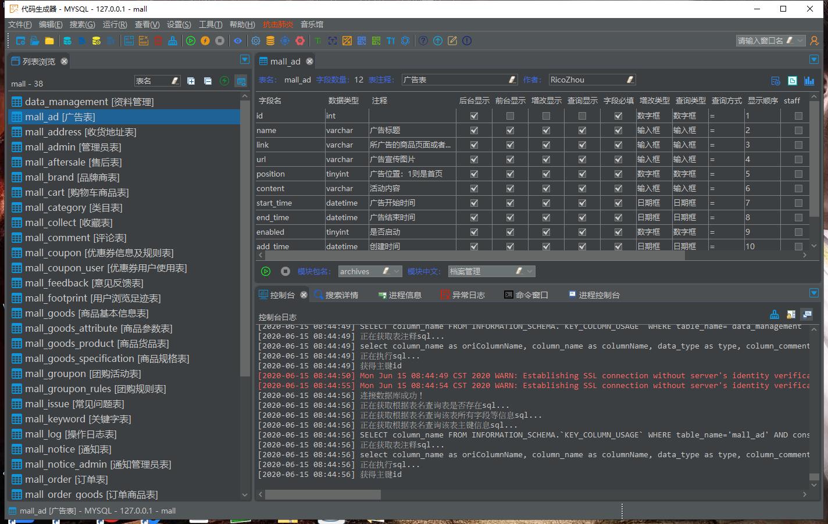Open the list browser panel dropdown arrow
Screen dimensions: 828x524
pos(245,60)
